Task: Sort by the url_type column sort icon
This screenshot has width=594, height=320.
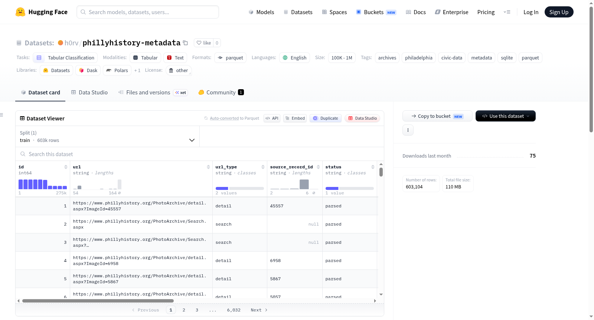Action: click(263, 167)
